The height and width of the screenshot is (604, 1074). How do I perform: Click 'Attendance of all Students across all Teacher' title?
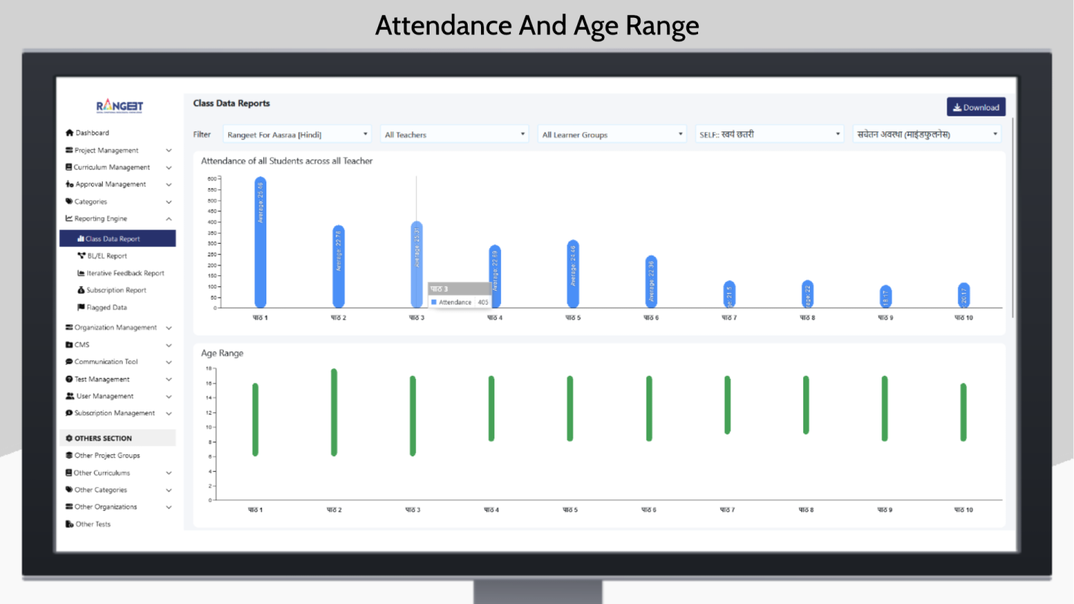287,161
